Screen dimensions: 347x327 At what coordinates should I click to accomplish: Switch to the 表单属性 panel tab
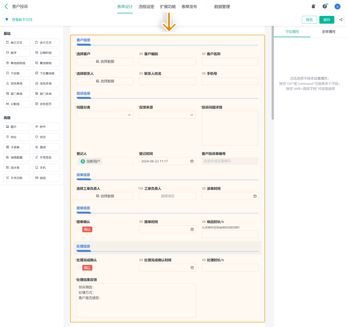(x=329, y=32)
